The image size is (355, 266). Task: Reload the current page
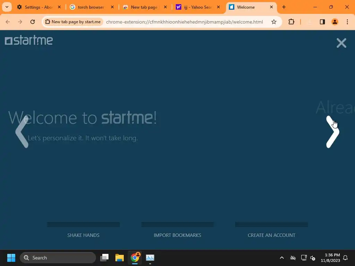click(x=33, y=22)
